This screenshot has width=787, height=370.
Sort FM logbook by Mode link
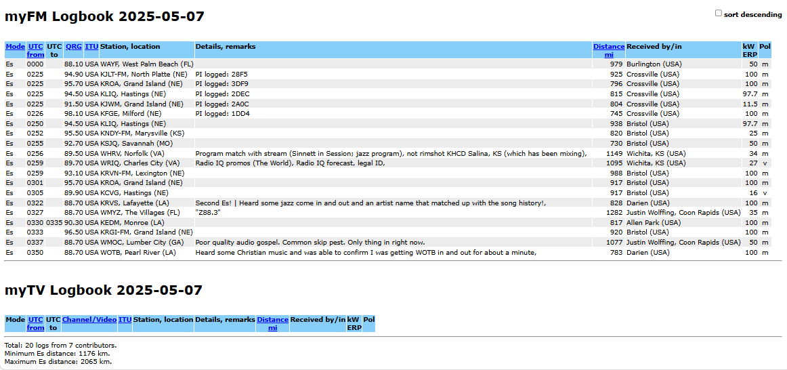15,47
